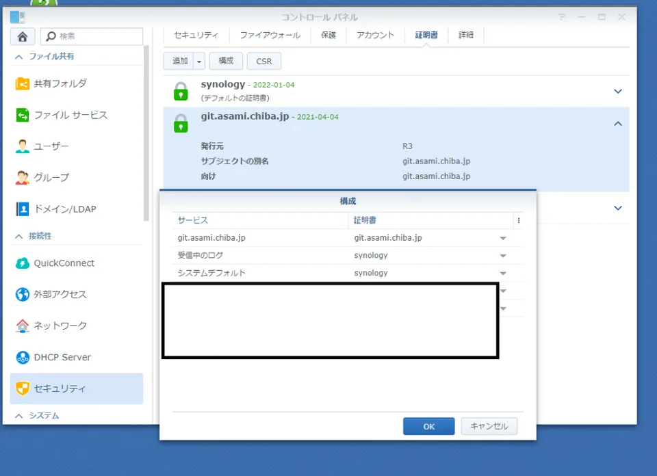The height and width of the screenshot is (476, 657).
Task: Click サブジェクトの別名 value git.asami.chiba.jp
Action: (436, 161)
